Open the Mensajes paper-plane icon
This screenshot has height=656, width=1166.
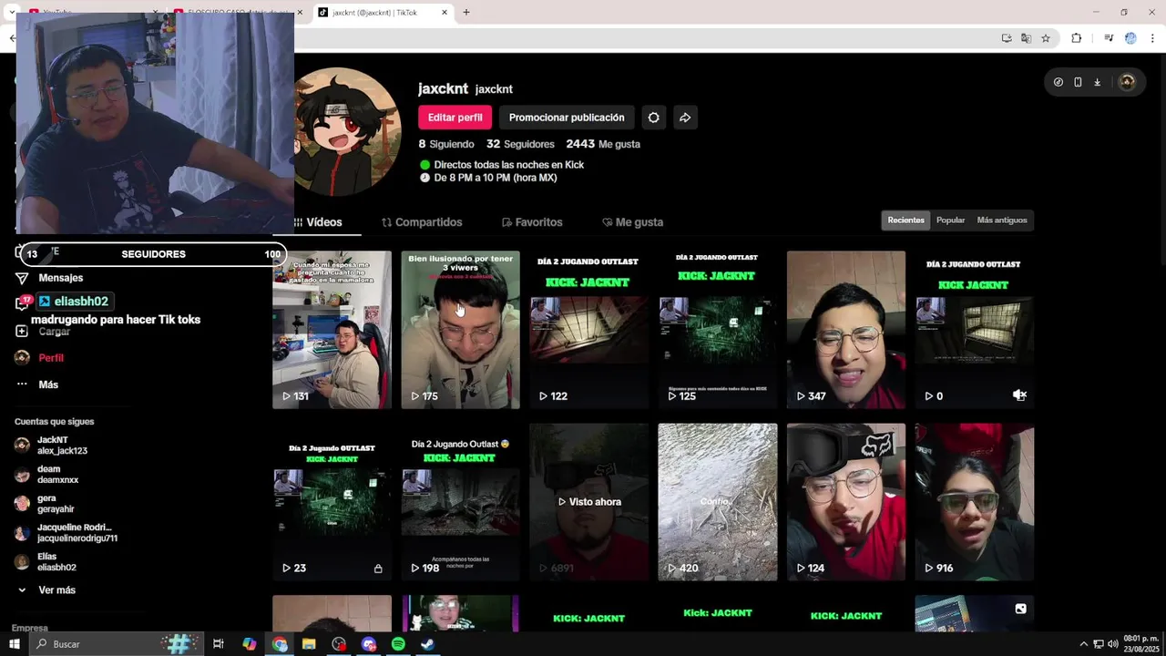click(x=22, y=278)
